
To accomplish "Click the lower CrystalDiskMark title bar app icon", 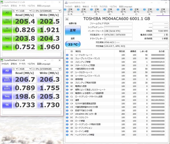I will pyautogui.click(x=2, y=60).
